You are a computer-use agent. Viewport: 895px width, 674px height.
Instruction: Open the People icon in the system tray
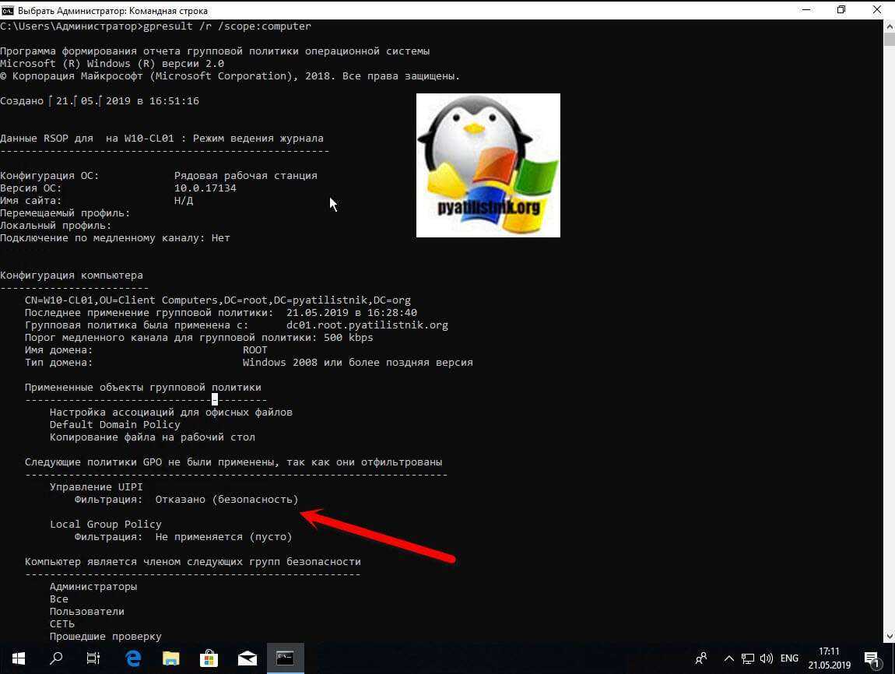[x=701, y=658]
